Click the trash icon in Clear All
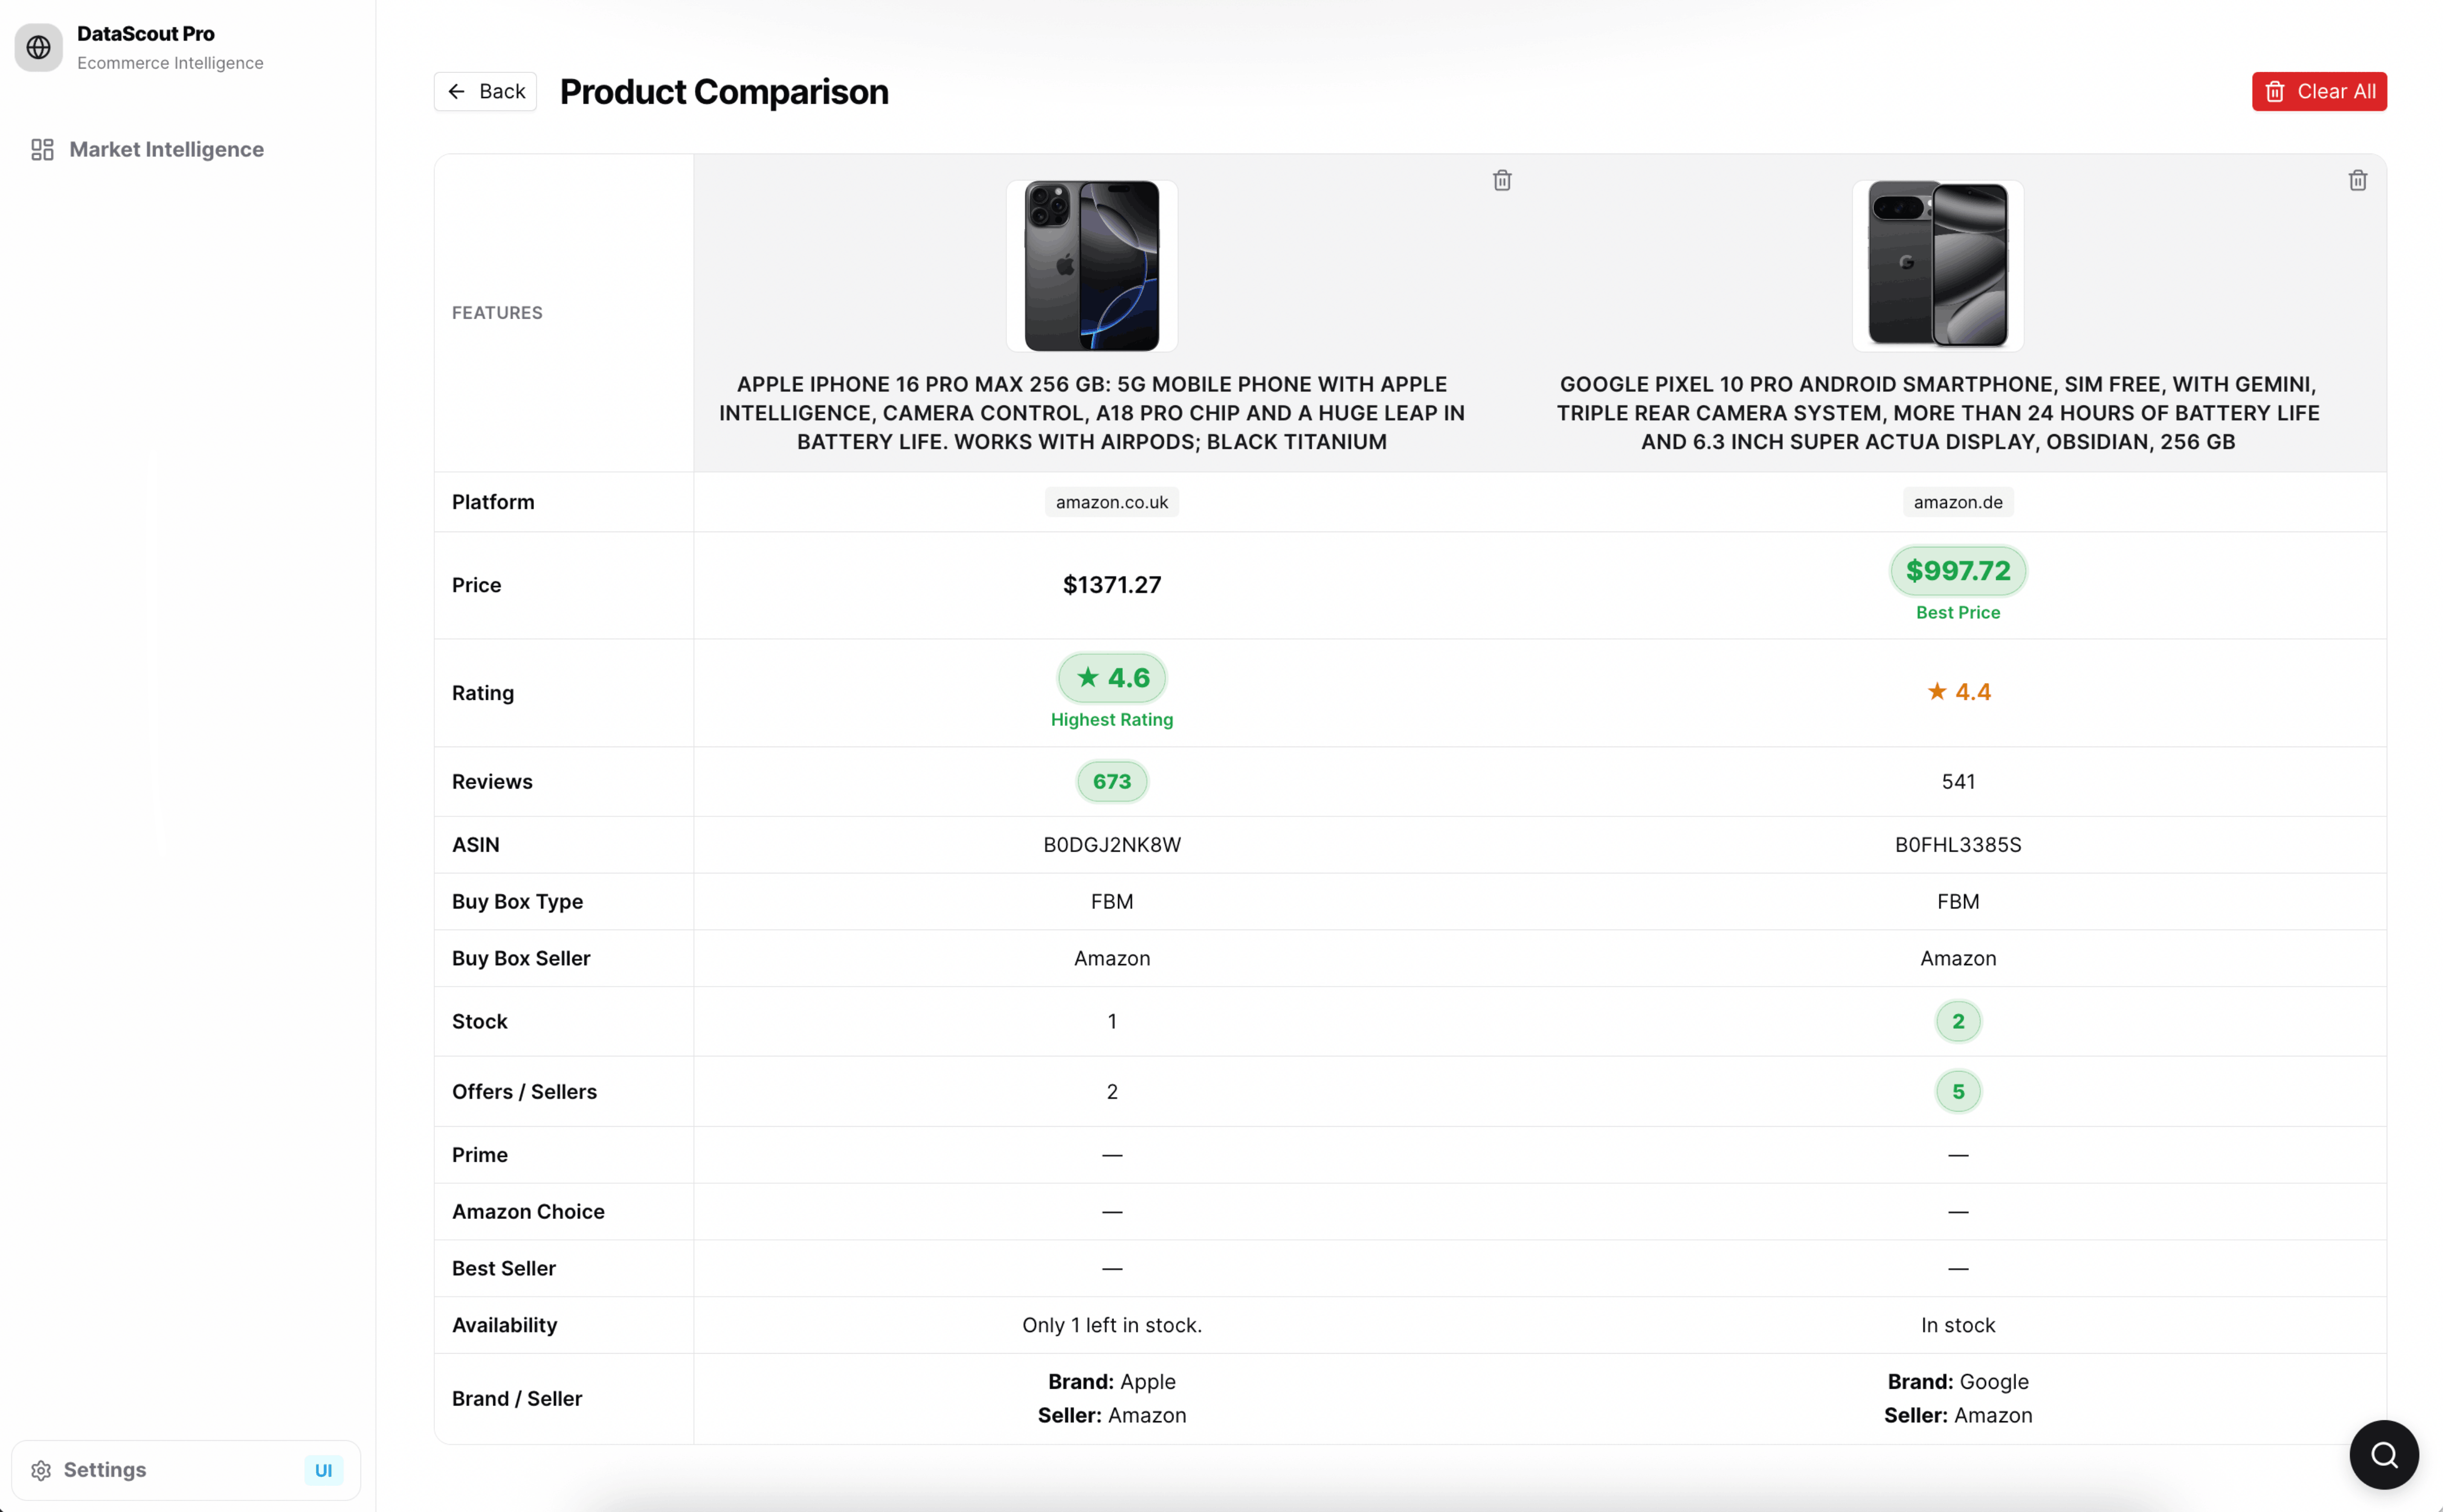Viewport: 2445px width, 1512px height. pyautogui.click(x=2274, y=92)
